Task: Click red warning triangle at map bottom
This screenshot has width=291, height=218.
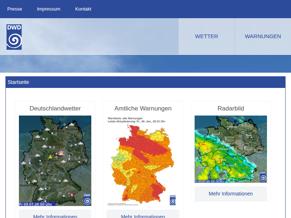Action: [72, 194]
